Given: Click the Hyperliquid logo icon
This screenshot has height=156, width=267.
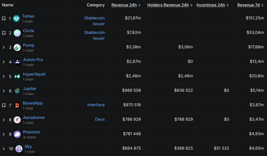Looking at the screenshot, I should tap(17, 76).
